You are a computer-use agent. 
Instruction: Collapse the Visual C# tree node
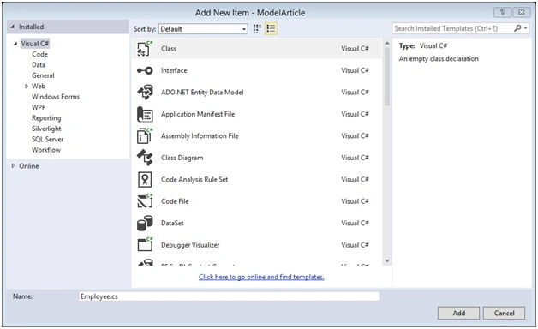tap(15, 44)
